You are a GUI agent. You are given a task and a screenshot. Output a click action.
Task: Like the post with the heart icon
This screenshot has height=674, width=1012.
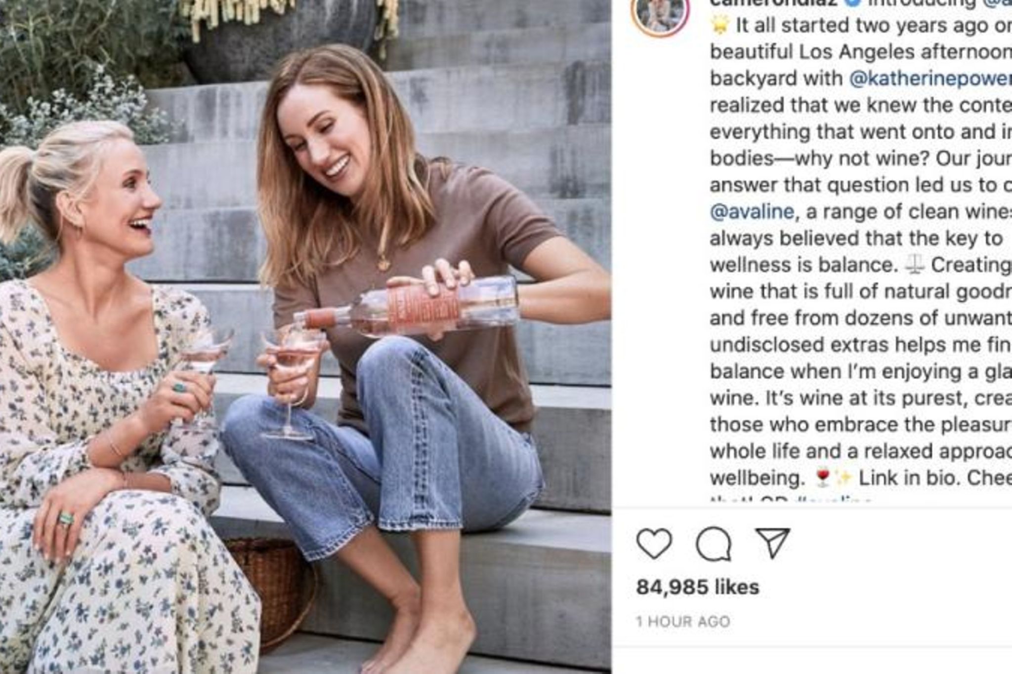[x=654, y=544]
